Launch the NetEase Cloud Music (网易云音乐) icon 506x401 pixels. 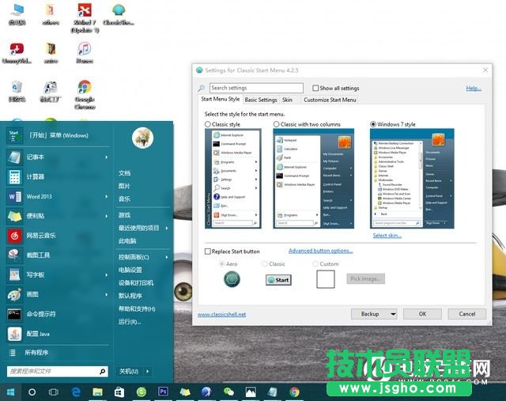click(x=14, y=236)
